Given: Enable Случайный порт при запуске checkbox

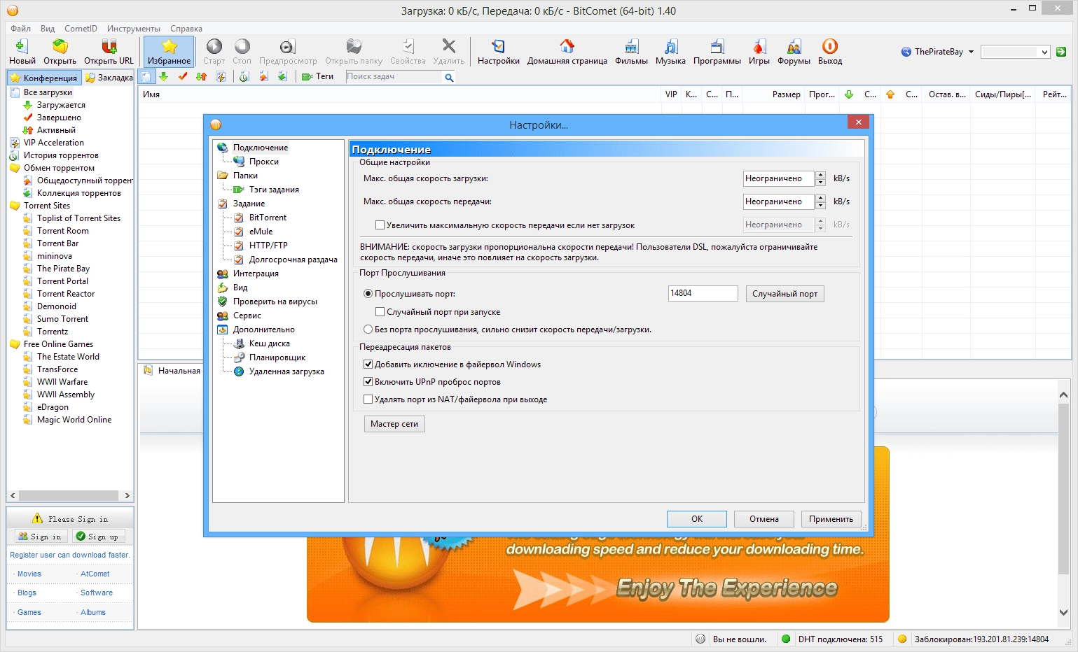Looking at the screenshot, I should [380, 312].
